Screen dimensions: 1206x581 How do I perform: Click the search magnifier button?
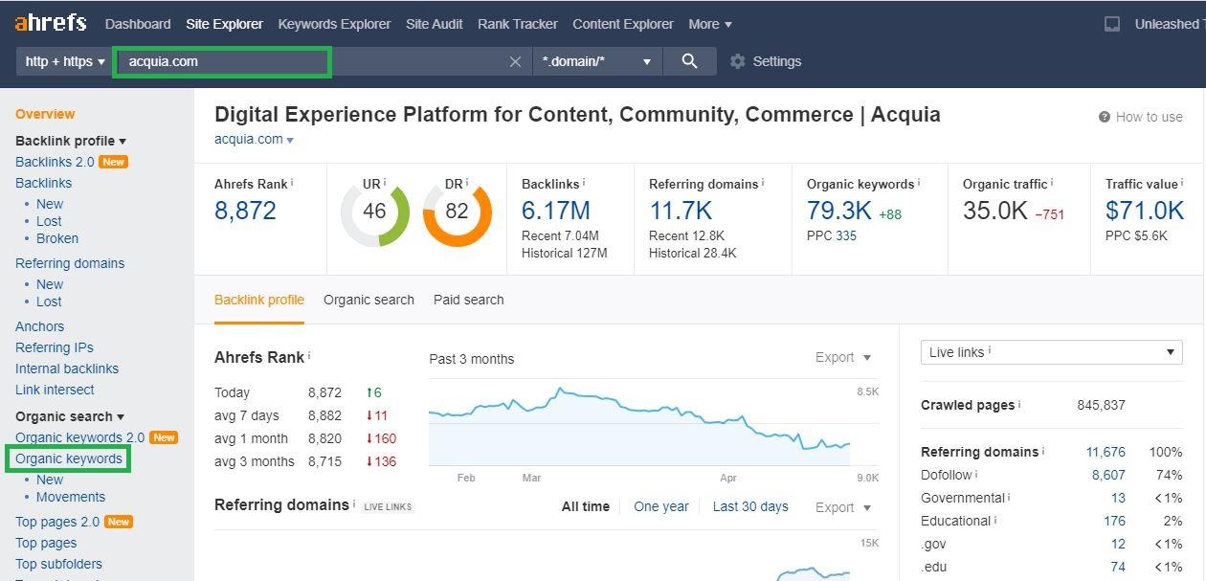[689, 61]
